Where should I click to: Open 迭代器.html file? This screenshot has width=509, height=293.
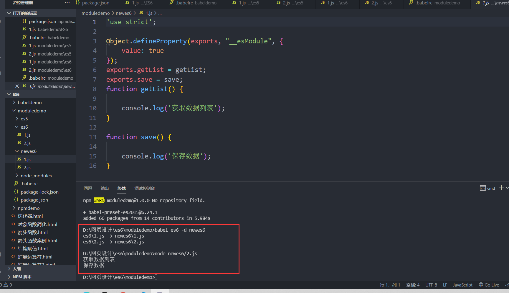pos(40,216)
